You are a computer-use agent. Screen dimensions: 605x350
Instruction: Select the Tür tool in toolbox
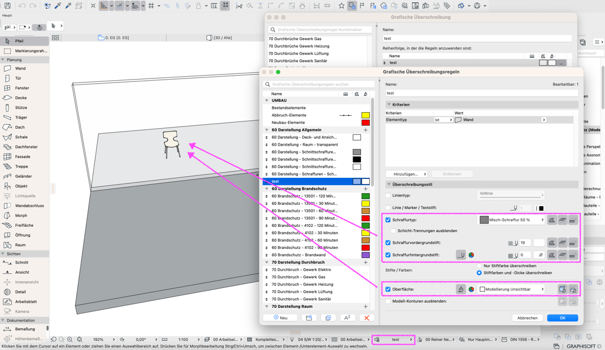25,78
